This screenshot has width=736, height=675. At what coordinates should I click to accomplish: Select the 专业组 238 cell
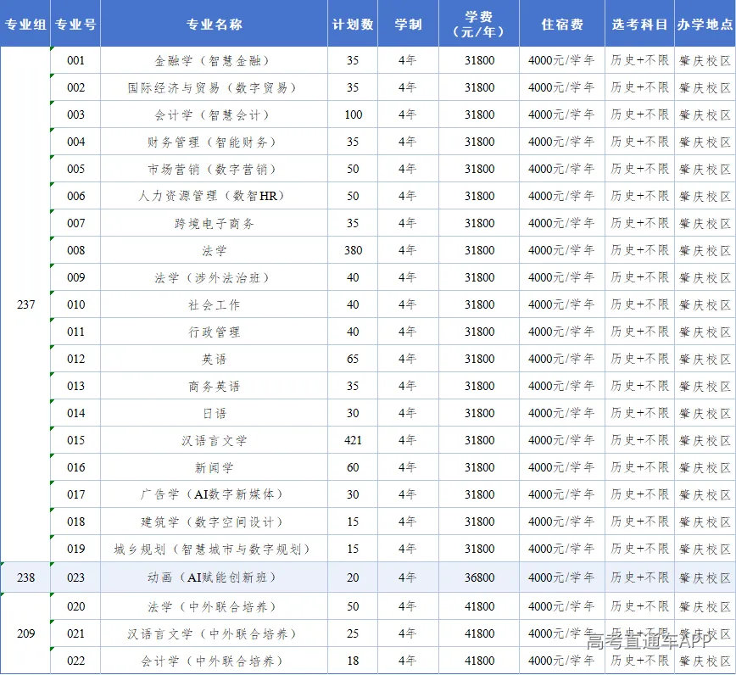point(25,577)
